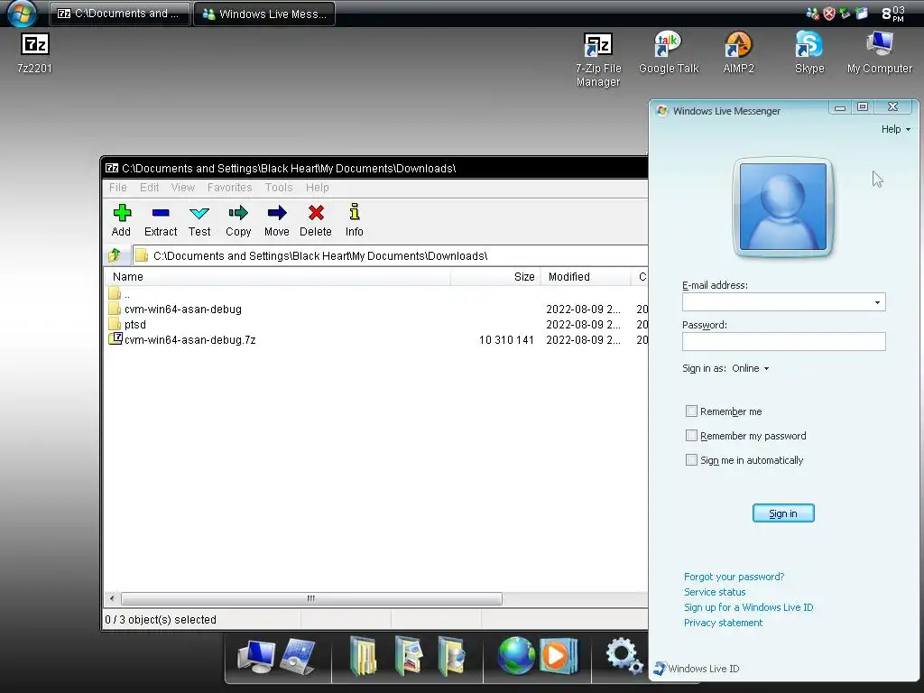
Task: Sort by the Name column header
Action: 277,276
